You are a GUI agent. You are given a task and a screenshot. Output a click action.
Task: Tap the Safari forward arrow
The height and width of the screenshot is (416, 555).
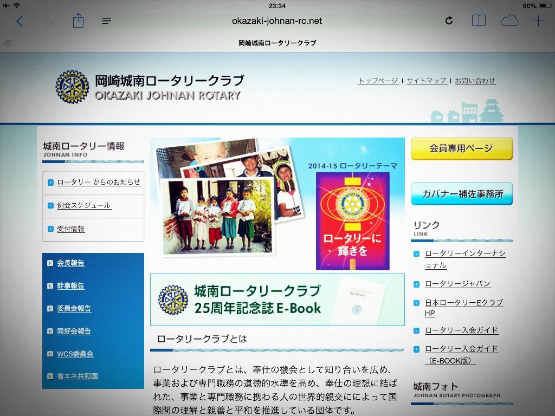[49, 21]
